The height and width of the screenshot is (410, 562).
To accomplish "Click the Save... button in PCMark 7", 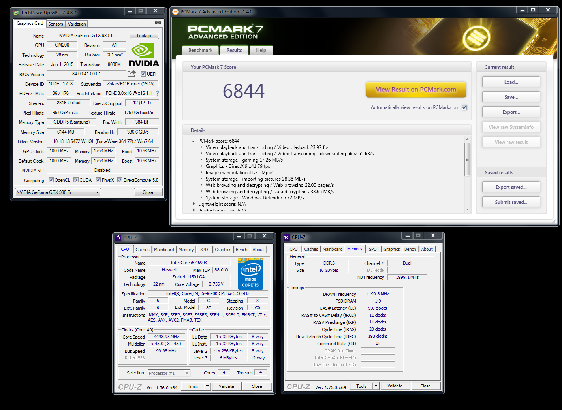I will click(x=511, y=97).
